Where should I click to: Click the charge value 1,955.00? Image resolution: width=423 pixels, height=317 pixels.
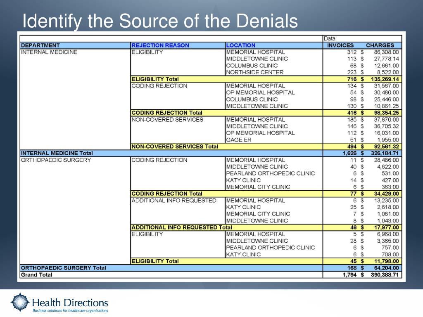pos(387,140)
